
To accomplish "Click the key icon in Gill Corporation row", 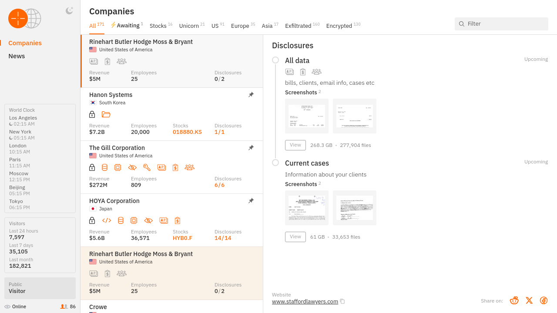I will tap(147, 167).
